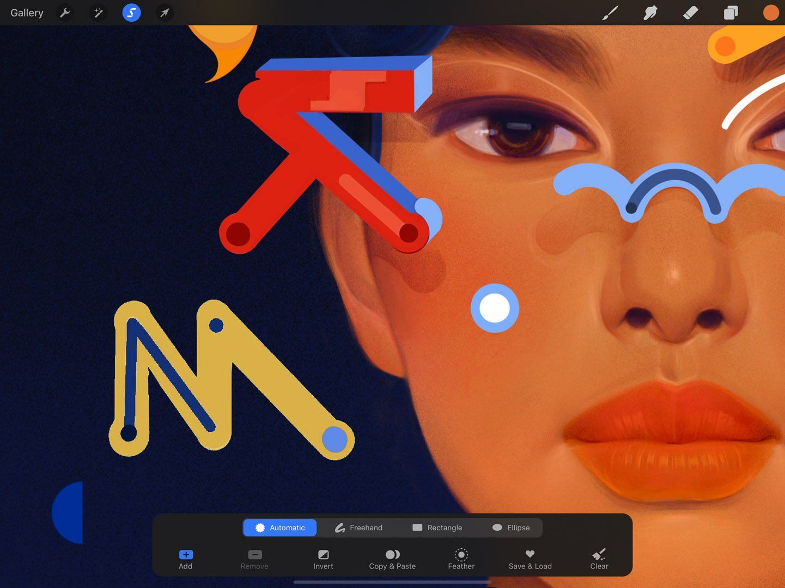Invert the current selection
The width and height of the screenshot is (785, 588).
point(323,560)
